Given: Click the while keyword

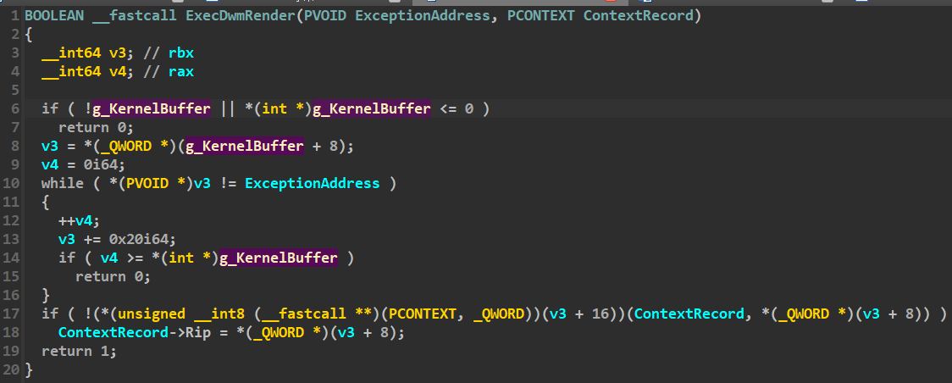Looking at the screenshot, I should [63, 183].
